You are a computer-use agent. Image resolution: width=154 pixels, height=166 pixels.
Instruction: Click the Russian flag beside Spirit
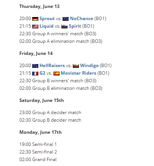pyautogui.click(x=64, y=27)
